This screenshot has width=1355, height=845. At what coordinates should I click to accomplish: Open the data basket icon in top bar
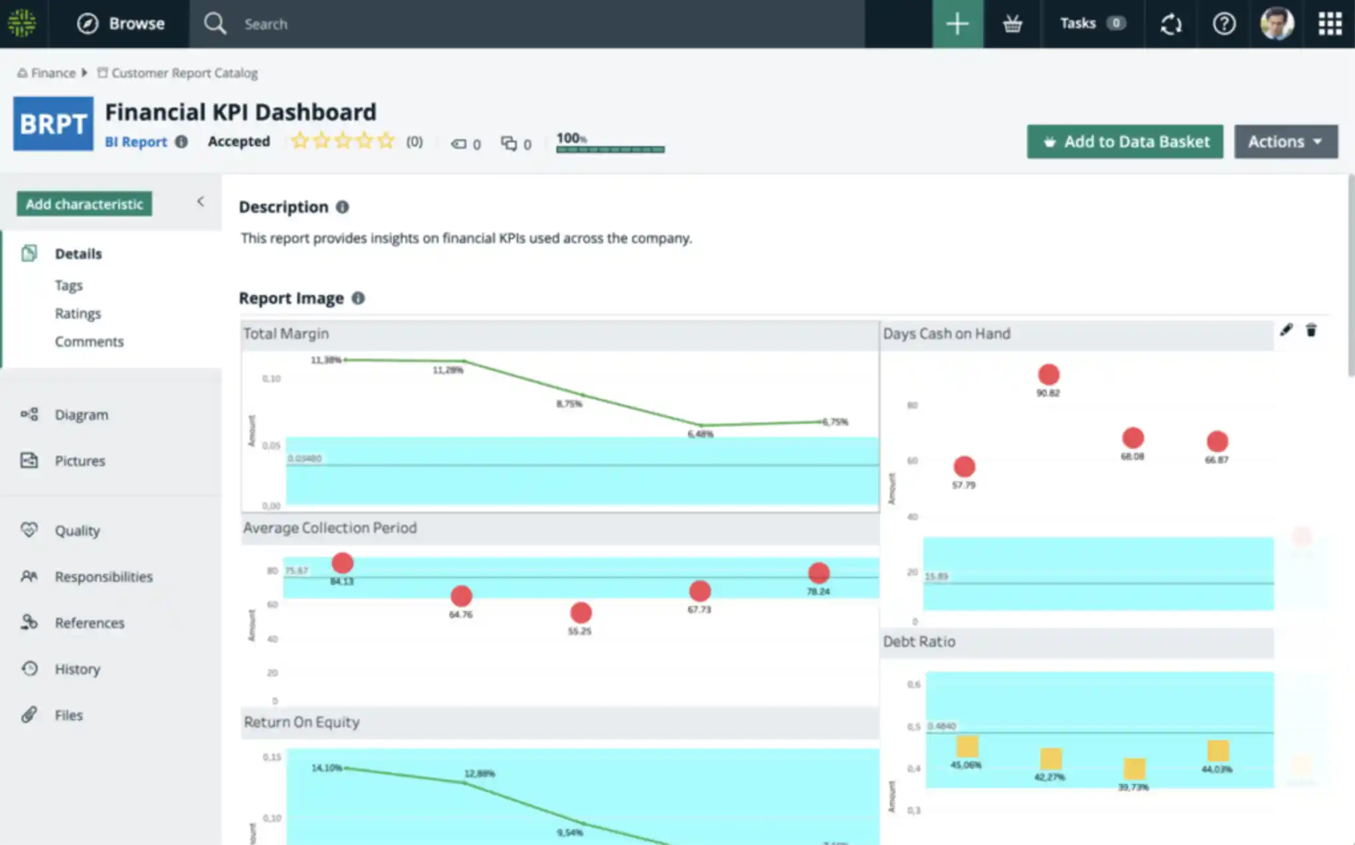tap(1012, 24)
